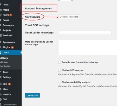The width and height of the screenshot is (117, 106).
Task: Check Disable readability analysis option
Action: 60,82
